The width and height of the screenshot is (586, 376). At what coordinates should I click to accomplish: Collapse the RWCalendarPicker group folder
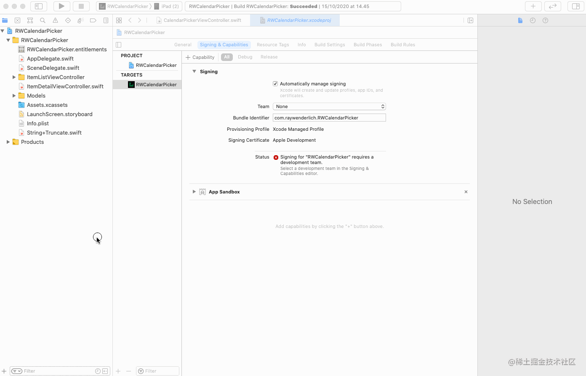coord(8,40)
